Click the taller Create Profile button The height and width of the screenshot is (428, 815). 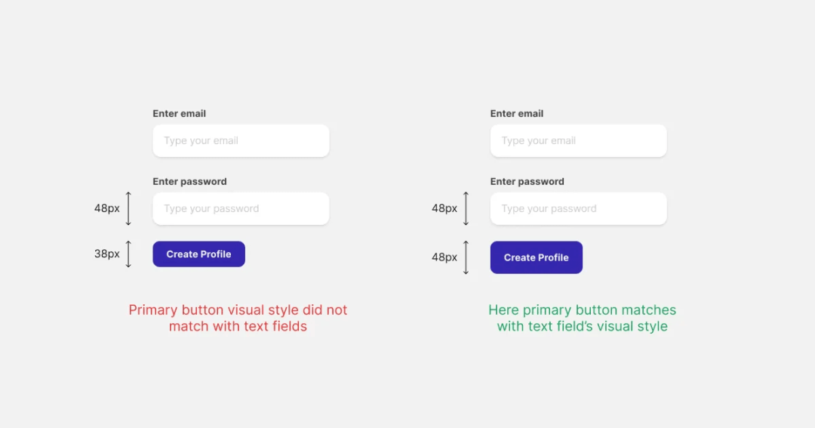537,257
